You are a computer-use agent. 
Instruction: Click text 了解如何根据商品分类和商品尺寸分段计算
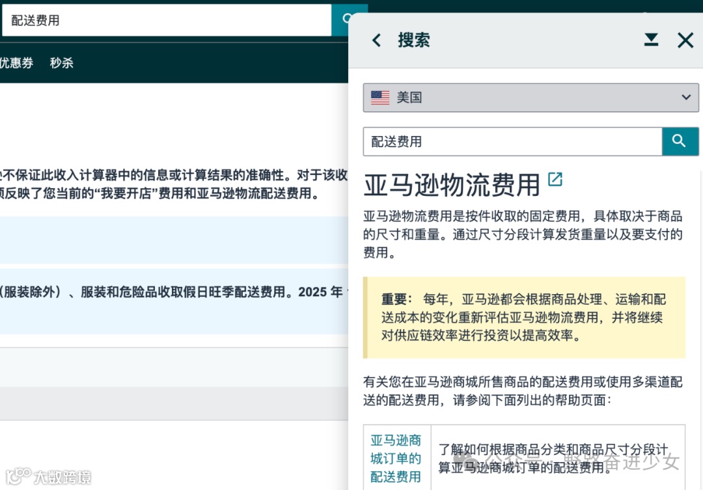(553, 458)
